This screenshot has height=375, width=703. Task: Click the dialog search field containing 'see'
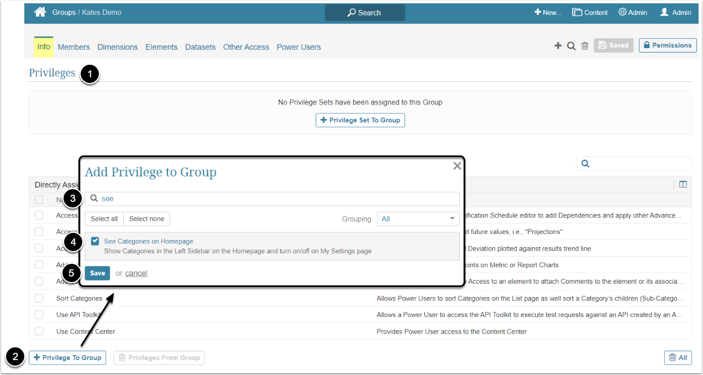pos(272,199)
